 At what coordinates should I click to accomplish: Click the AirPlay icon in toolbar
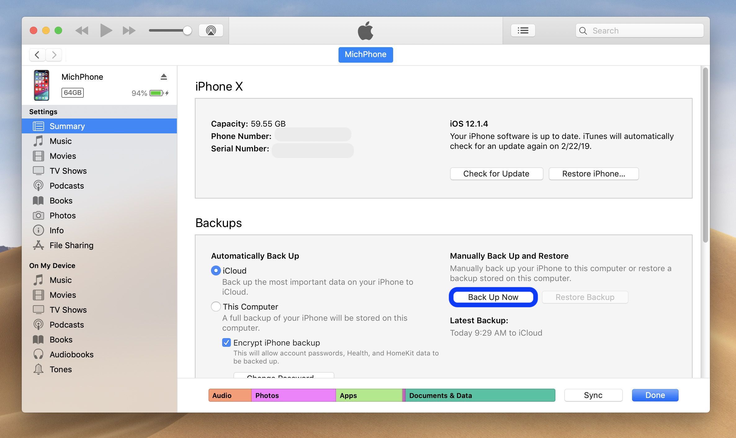coord(211,30)
